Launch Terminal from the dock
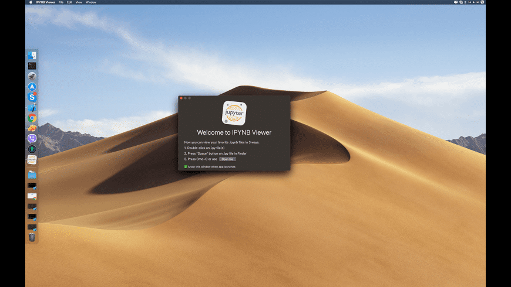The image size is (511, 287). point(32,66)
